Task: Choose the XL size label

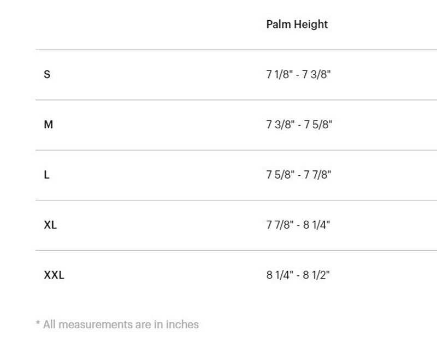Action: coord(50,225)
